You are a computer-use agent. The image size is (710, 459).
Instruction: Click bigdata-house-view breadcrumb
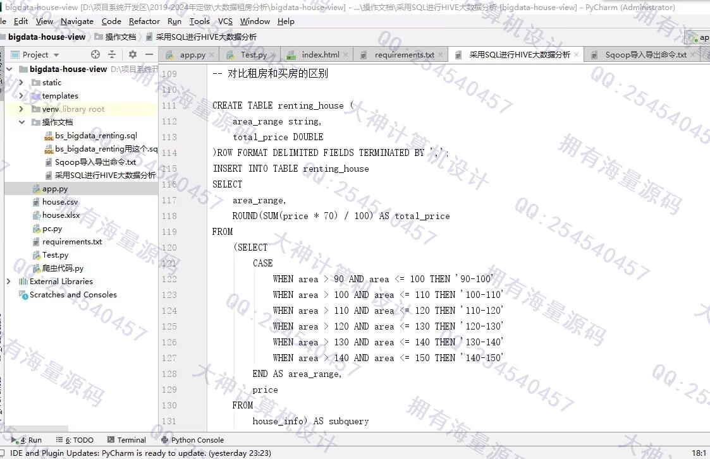pos(47,37)
